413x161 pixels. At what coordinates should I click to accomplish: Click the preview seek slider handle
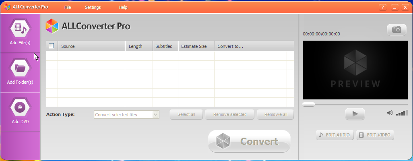(x=308, y=104)
